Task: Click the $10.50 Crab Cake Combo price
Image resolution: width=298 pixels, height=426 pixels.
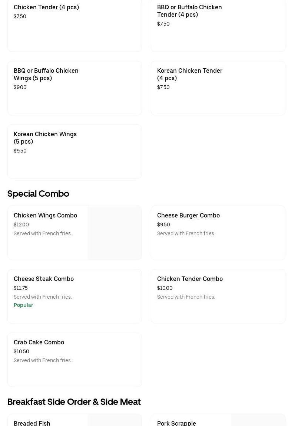Action: point(21,351)
